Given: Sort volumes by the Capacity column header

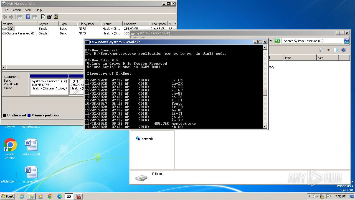Looking at the screenshot, I should tap(136, 24).
